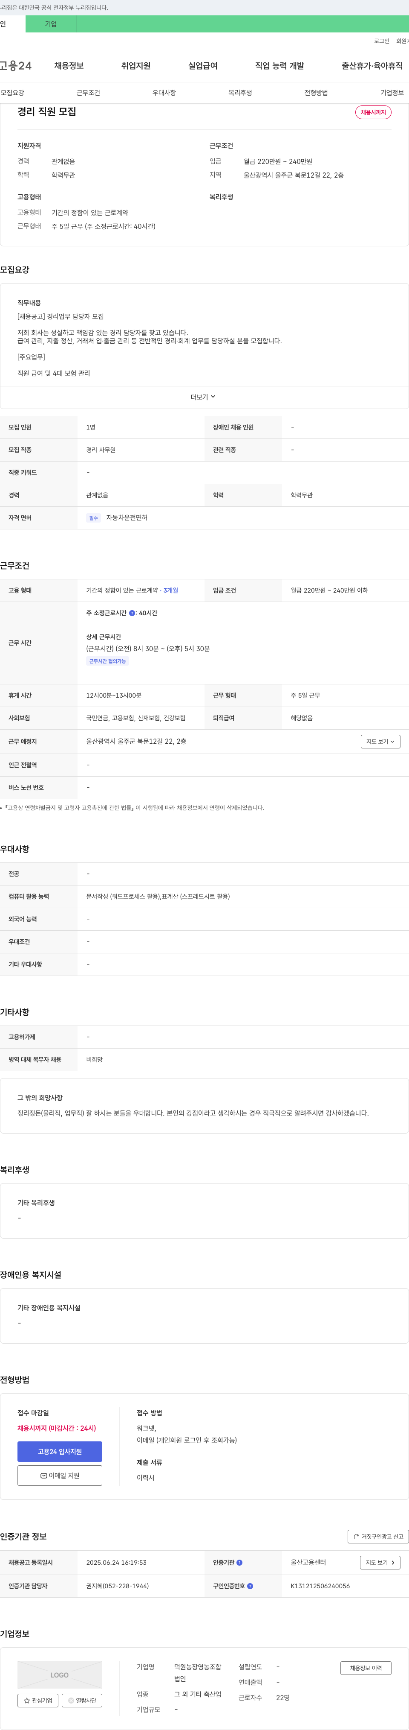409x1730 pixels.
Task: Click the 권지혜(052-228-1944) contact text
Action: (117, 1586)
